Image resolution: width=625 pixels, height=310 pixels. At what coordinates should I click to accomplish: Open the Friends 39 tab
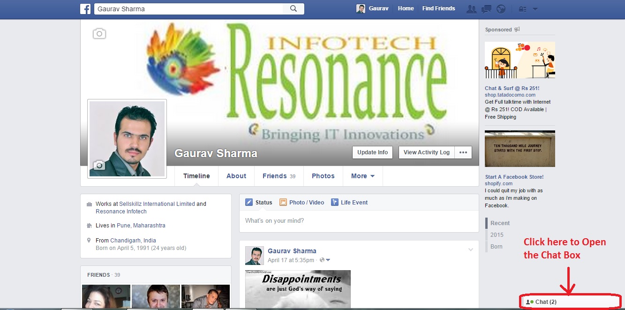(279, 176)
